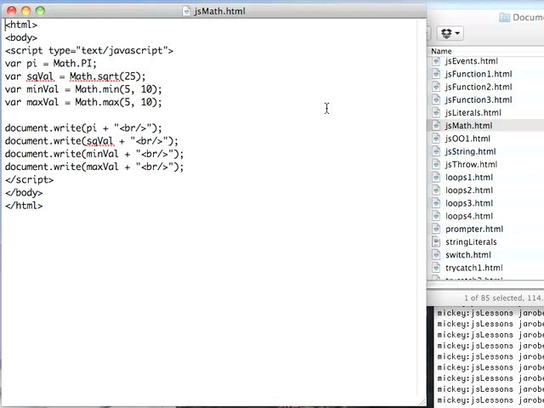This screenshot has width=544, height=408.
Task: Click the file icon next to switch.html
Action: (x=436, y=255)
